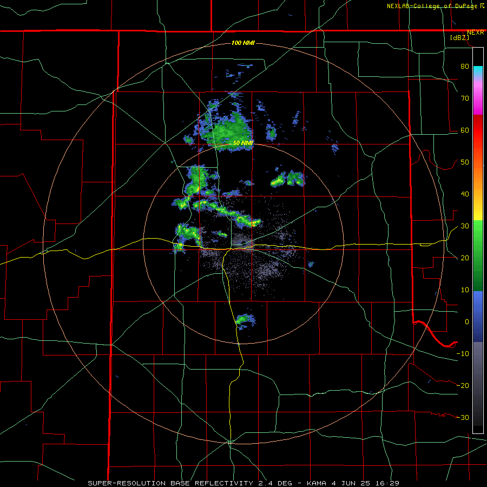
Task: Click the 40 value on the dBZ scale
Action: coord(465,194)
